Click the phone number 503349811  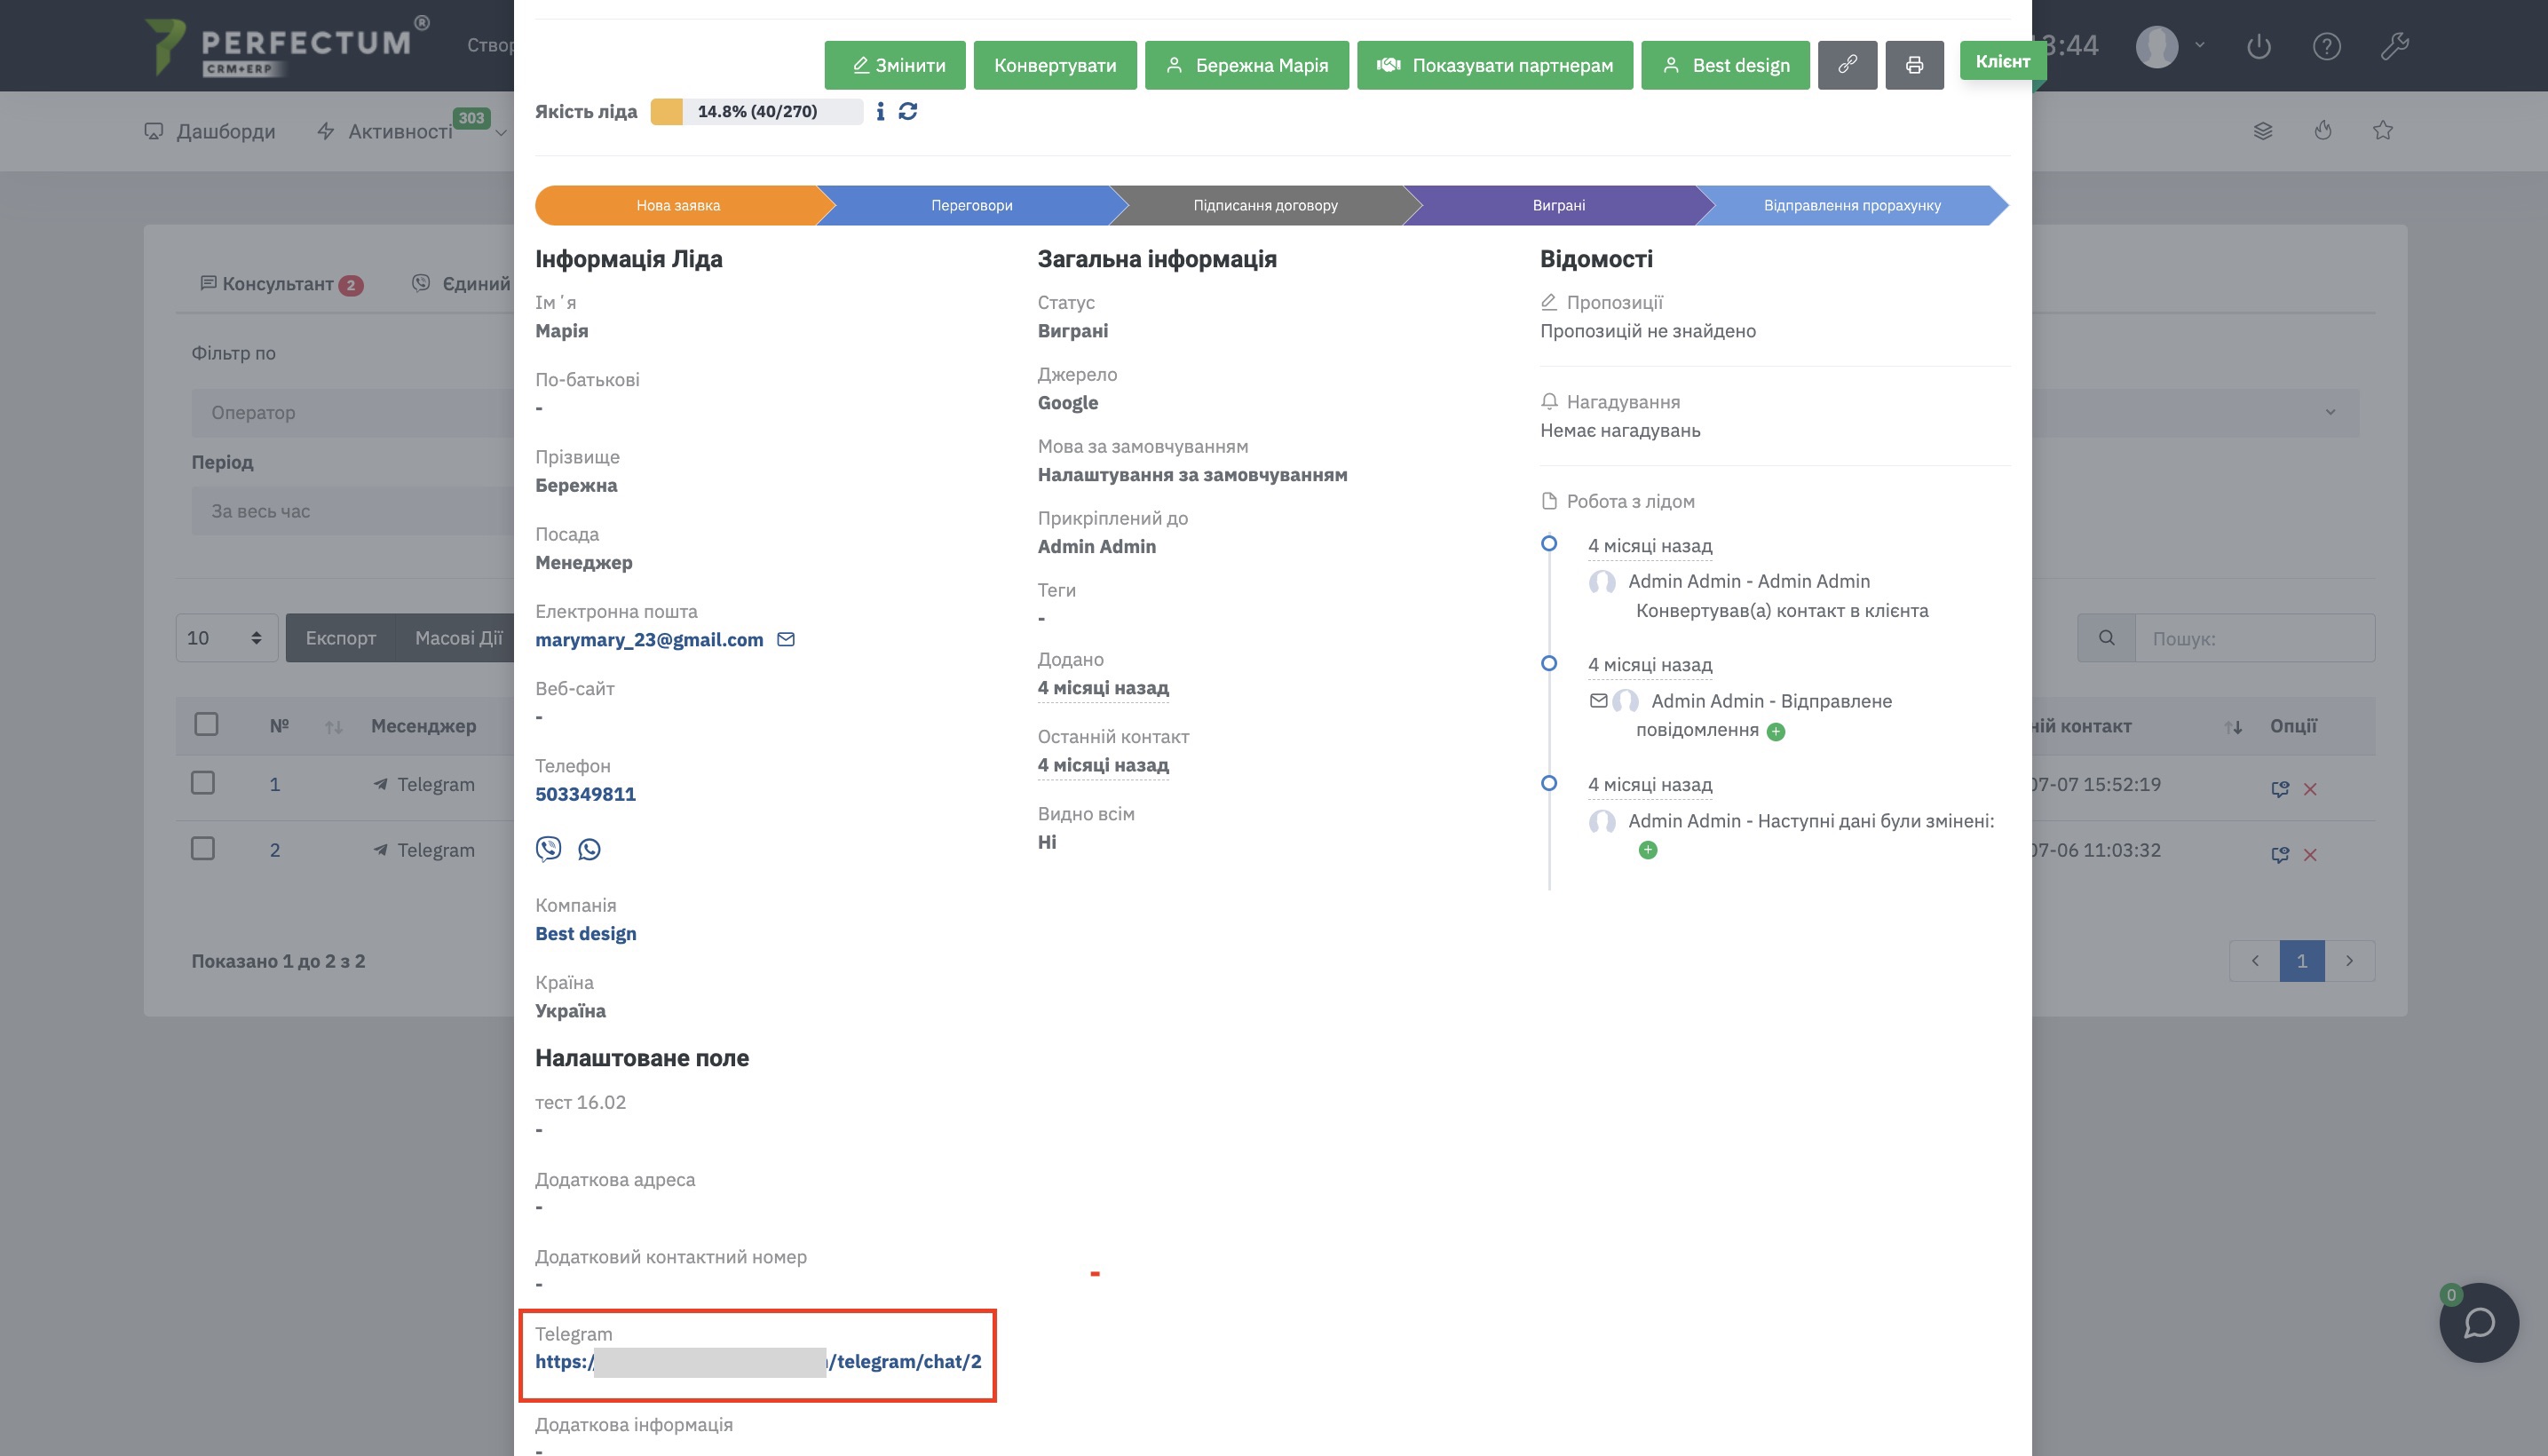click(585, 794)
